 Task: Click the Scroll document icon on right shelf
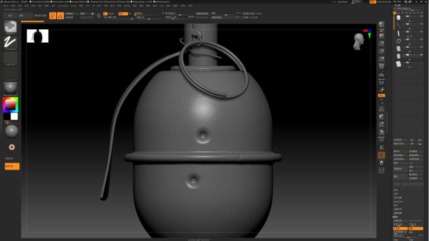tap(381, 36)
